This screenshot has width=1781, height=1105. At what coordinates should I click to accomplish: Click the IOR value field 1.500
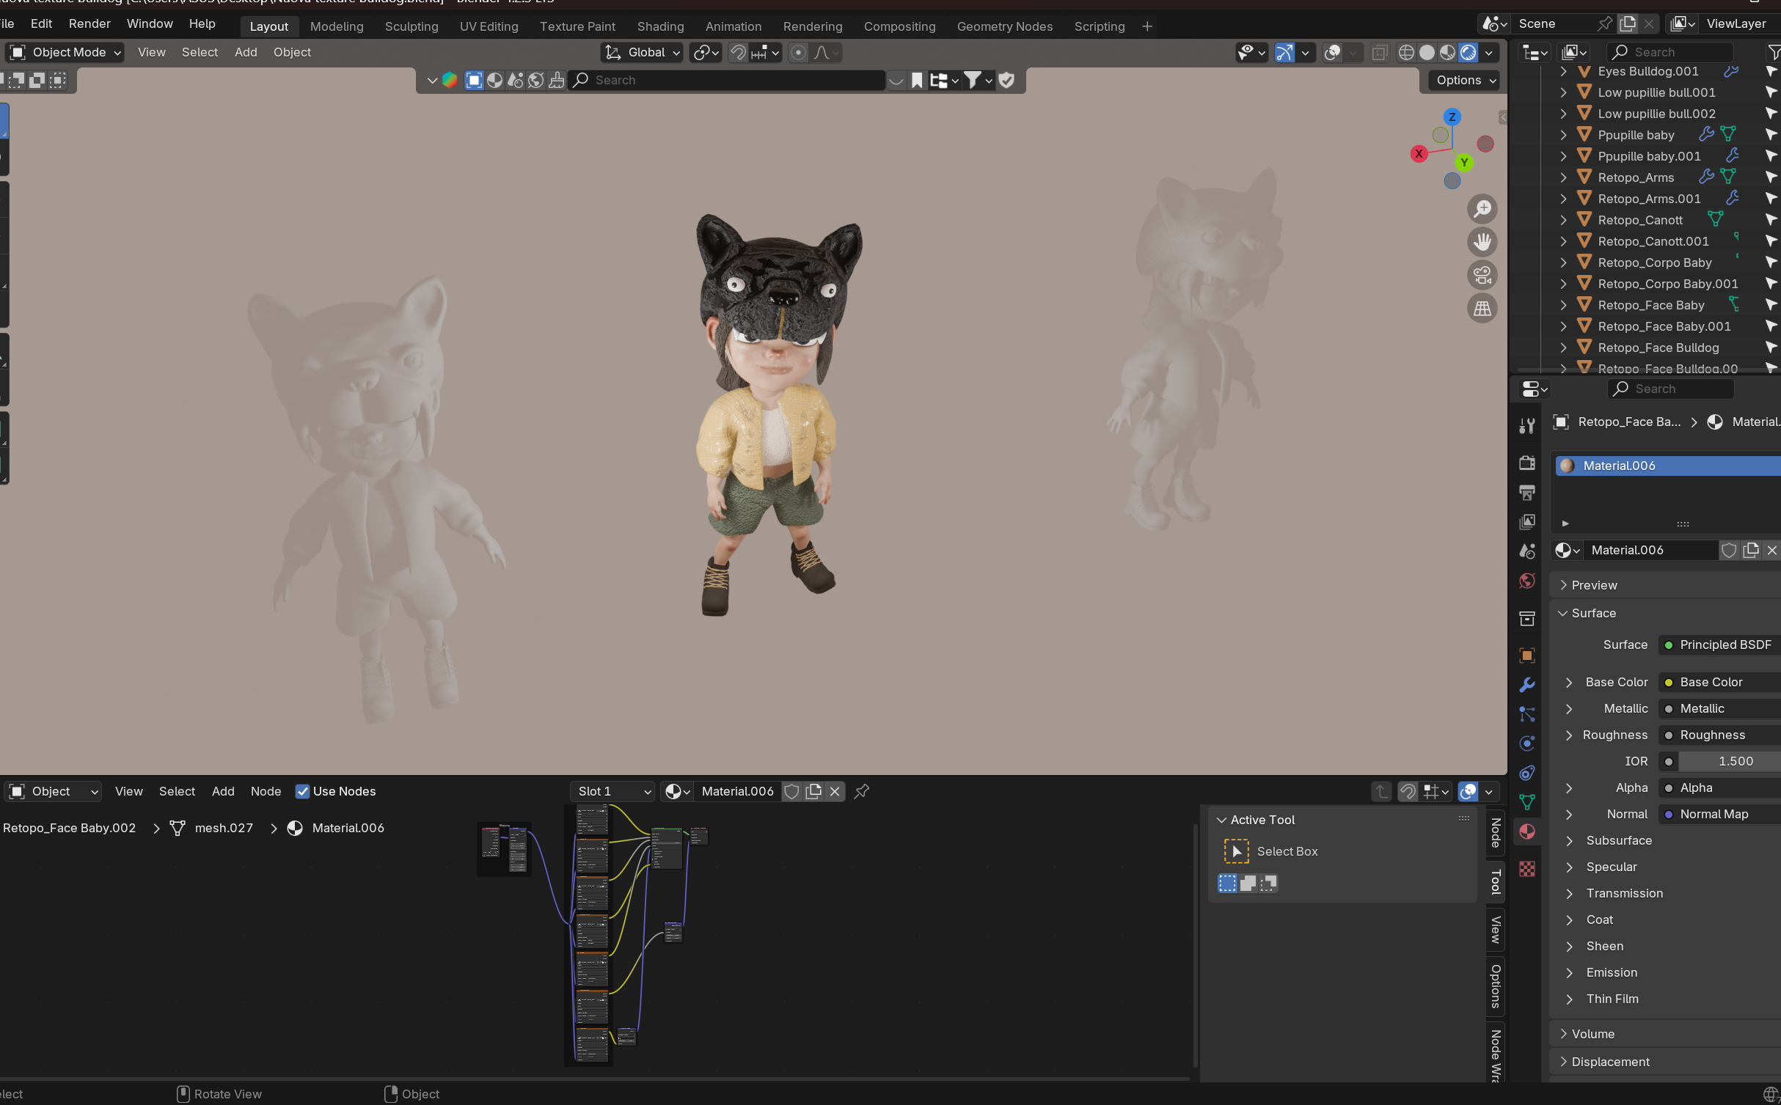(x=1730, y=761)
